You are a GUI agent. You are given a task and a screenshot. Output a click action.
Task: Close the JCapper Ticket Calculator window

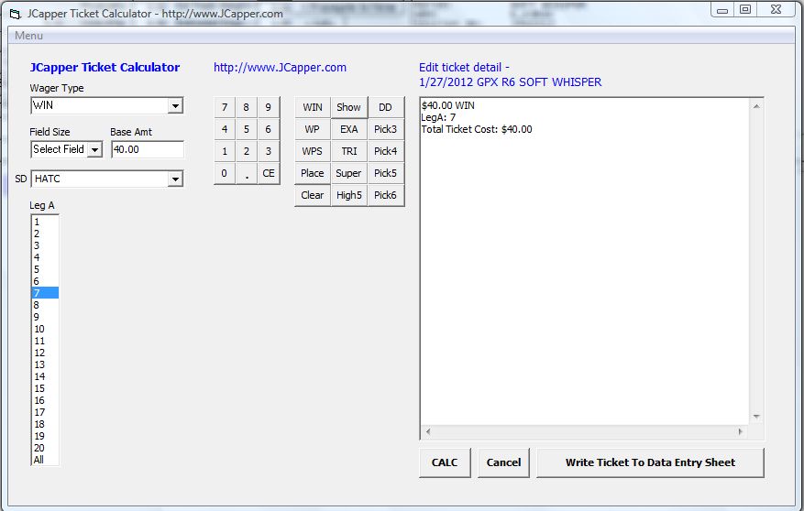(x=776, y=10)
